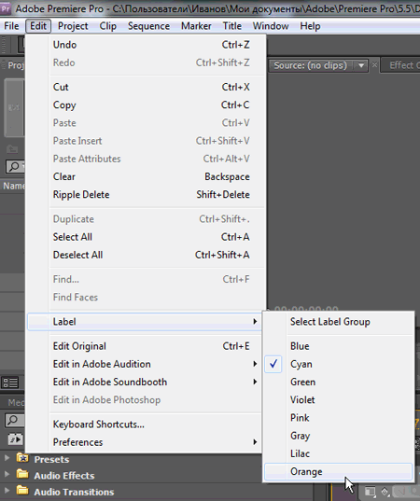The image size is (420, 501).
Task: Choose Undo from Edit menu
Action: (x=147, y=45)
